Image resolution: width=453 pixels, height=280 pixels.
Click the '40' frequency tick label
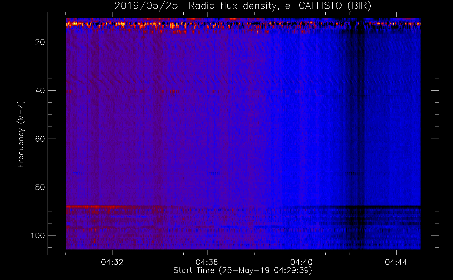40,91
